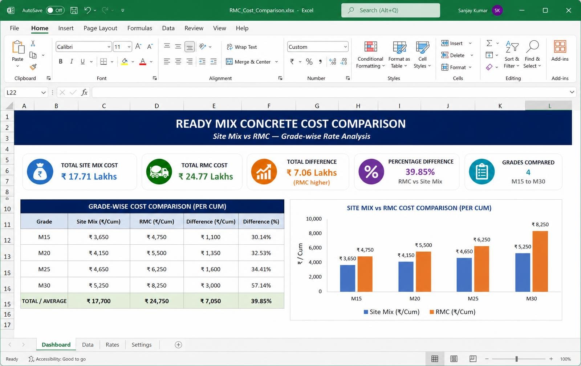This screenshot has width=581, height=366.
Task: Open the Data sheet tab
Action: [x=88, y=345]
